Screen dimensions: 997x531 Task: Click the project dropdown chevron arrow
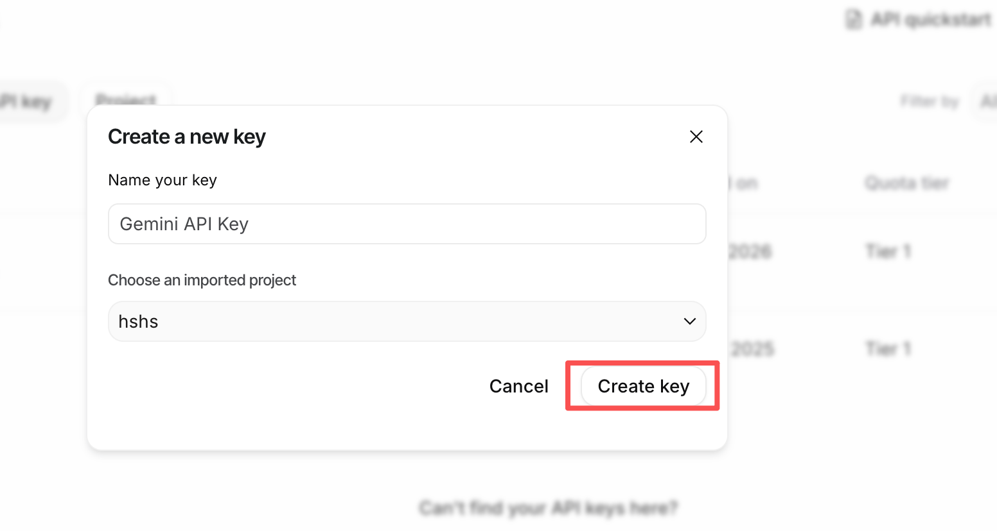tap(689, 321)
